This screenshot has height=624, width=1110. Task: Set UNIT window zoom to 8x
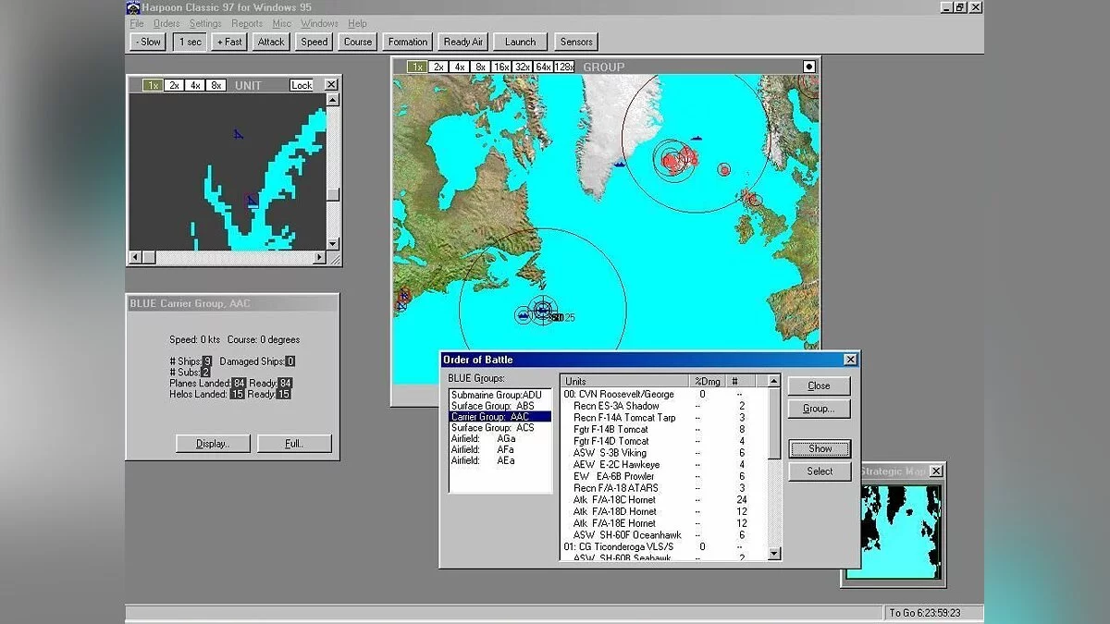[x=216, y=85]
